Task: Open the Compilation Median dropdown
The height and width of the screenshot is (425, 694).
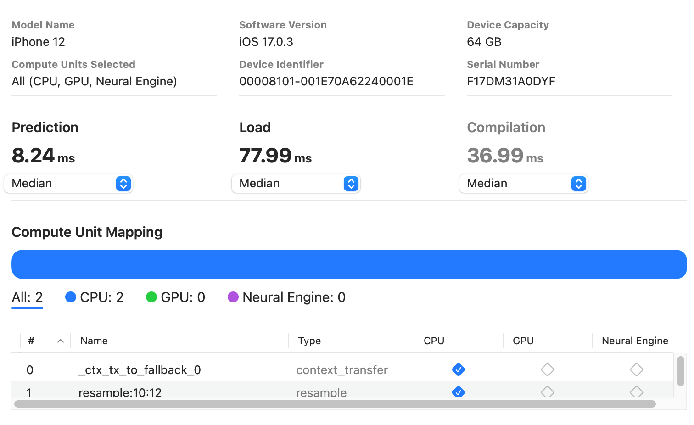Action: [x=523, y=184]
